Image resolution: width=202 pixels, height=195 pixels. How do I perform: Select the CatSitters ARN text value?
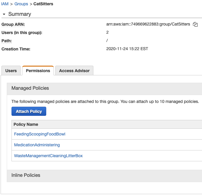148,24
